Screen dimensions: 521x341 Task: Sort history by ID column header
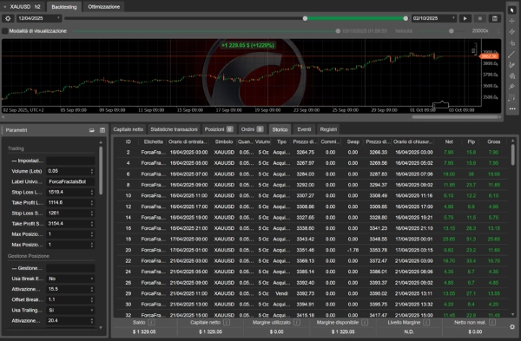pyautogui.click(x=129, y=141)
